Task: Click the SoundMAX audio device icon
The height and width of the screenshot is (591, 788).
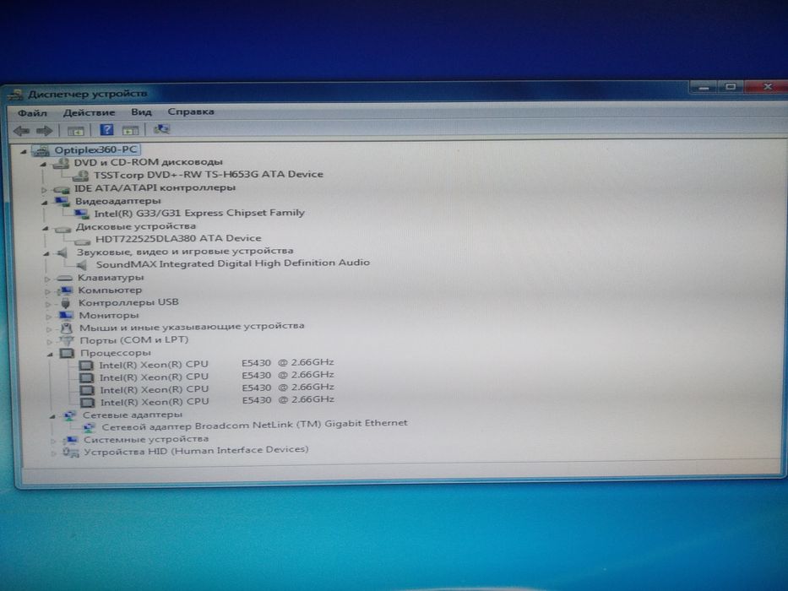Action: coord(82,265)
